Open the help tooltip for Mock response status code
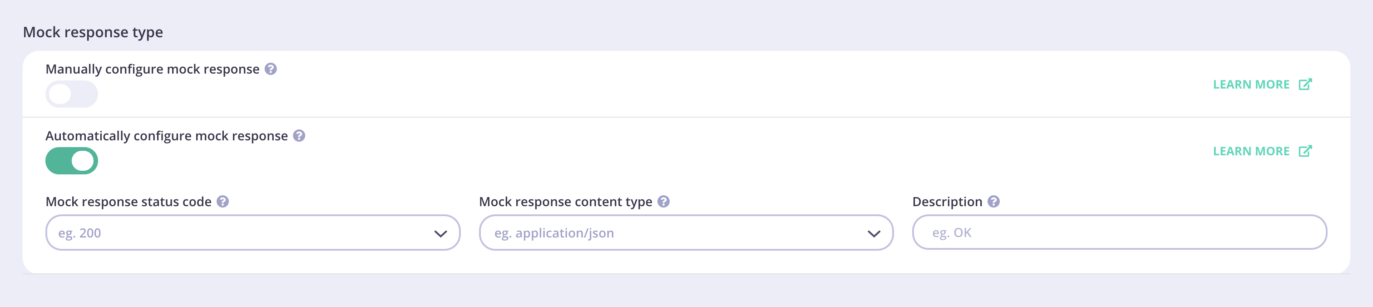This screenshot has width=1373, height=307. tap(224, 202)
